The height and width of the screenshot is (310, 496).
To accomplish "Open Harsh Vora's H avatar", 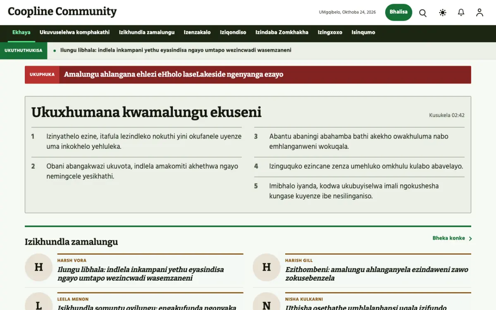I will click(x=38, y=267).
